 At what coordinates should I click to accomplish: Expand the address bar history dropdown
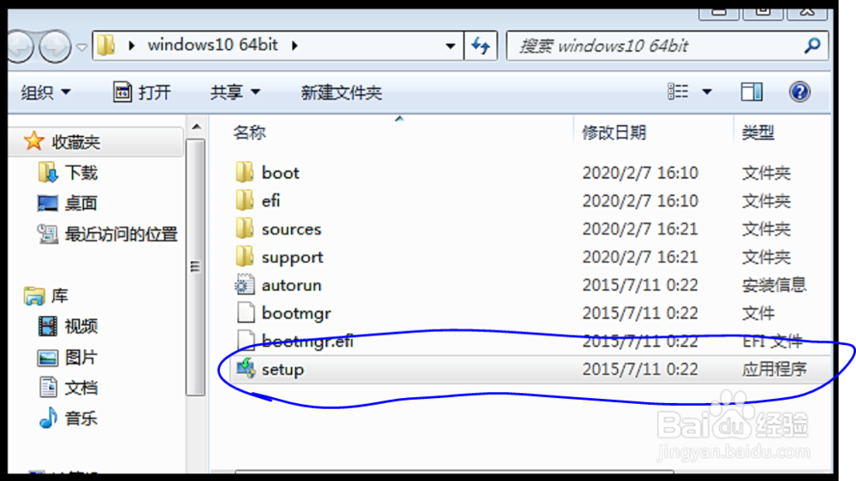click(450, 46)
